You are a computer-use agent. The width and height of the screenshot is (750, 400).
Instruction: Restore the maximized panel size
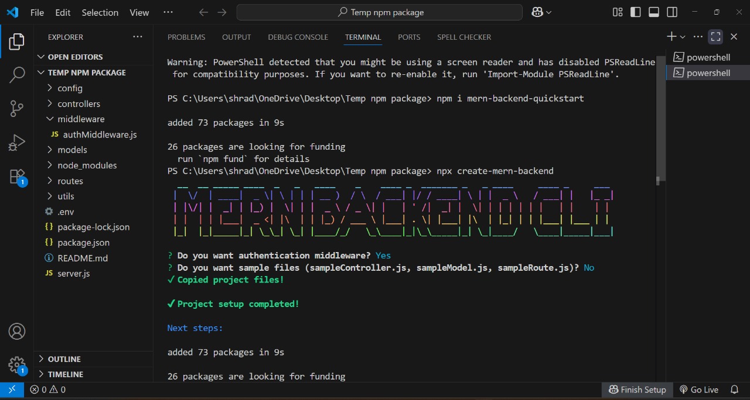[715, 37]
